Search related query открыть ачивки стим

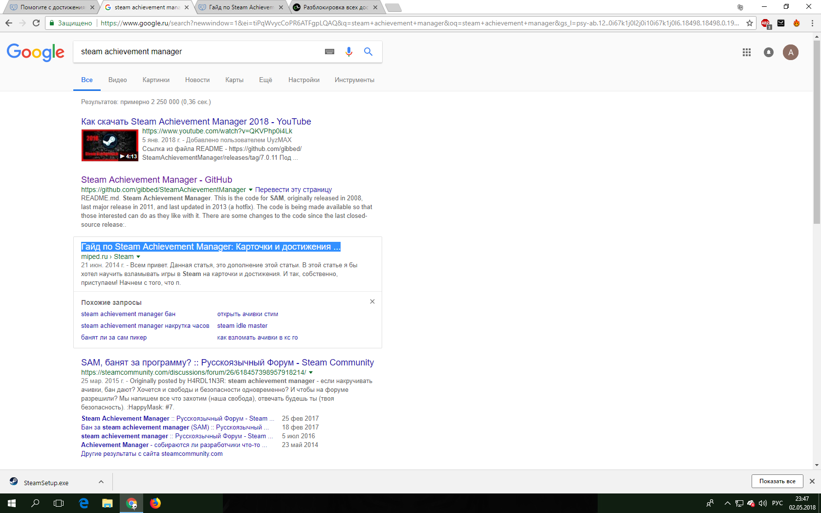(248, 314)
